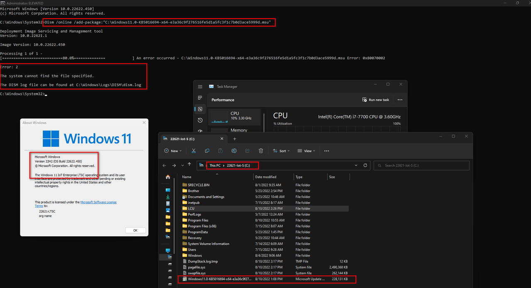Image resolution: width=531 pixels, height=288 pixels.
Task: Select the PerfLogs folder
Action: point(265,214)
